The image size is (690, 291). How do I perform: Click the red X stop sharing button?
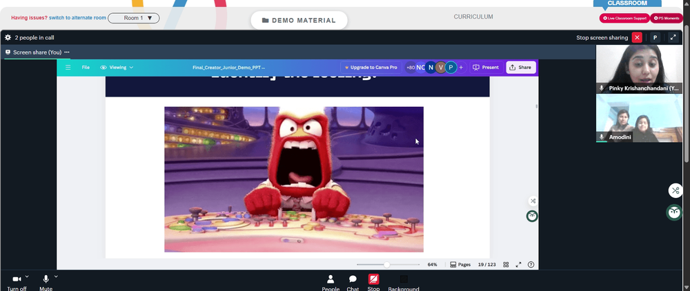pos(637,37)
